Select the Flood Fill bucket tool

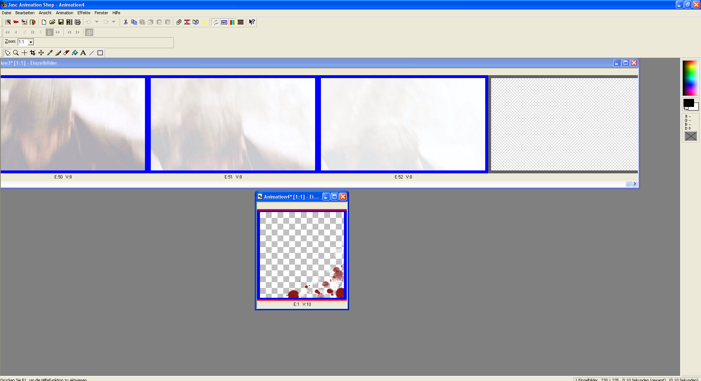click(75, 53)
